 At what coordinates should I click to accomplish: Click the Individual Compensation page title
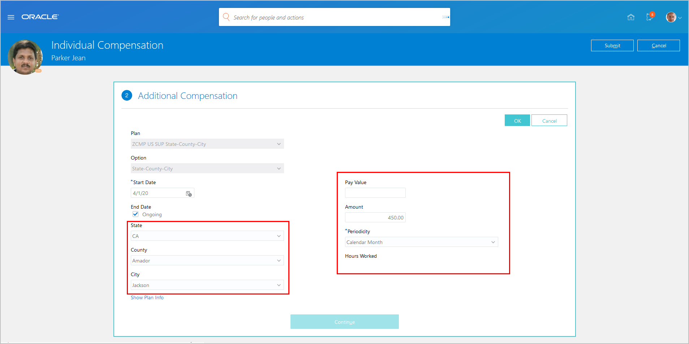(107, 45)
